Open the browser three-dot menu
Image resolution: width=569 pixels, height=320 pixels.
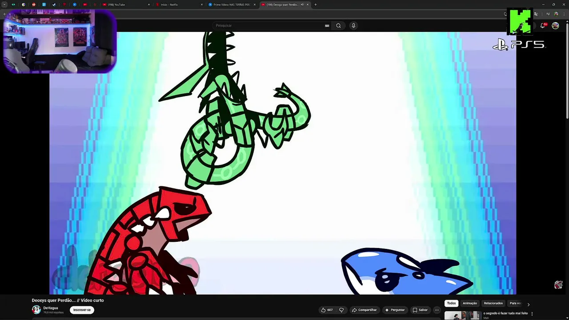(564, 14)
